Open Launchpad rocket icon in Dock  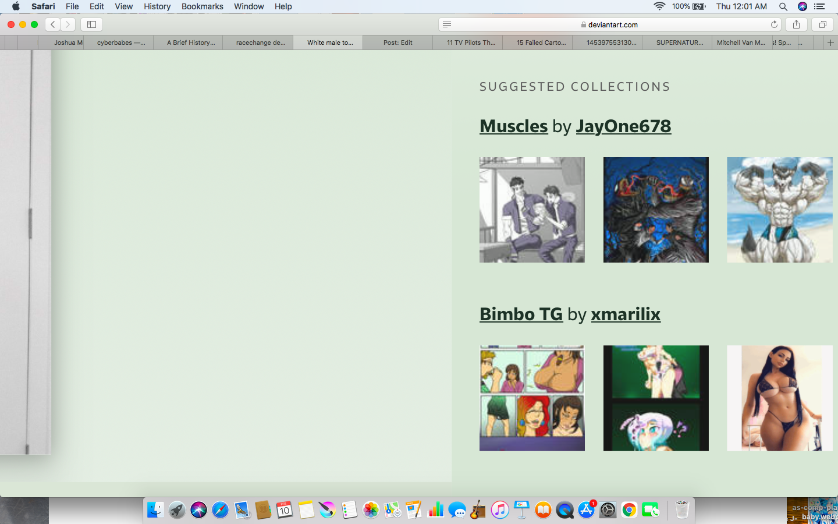point(177,510)
